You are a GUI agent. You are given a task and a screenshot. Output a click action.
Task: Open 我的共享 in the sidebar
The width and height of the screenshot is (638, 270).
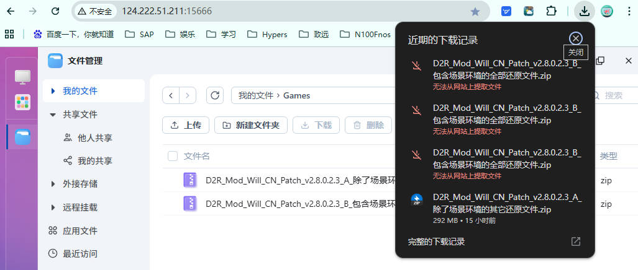click(94, 161)
